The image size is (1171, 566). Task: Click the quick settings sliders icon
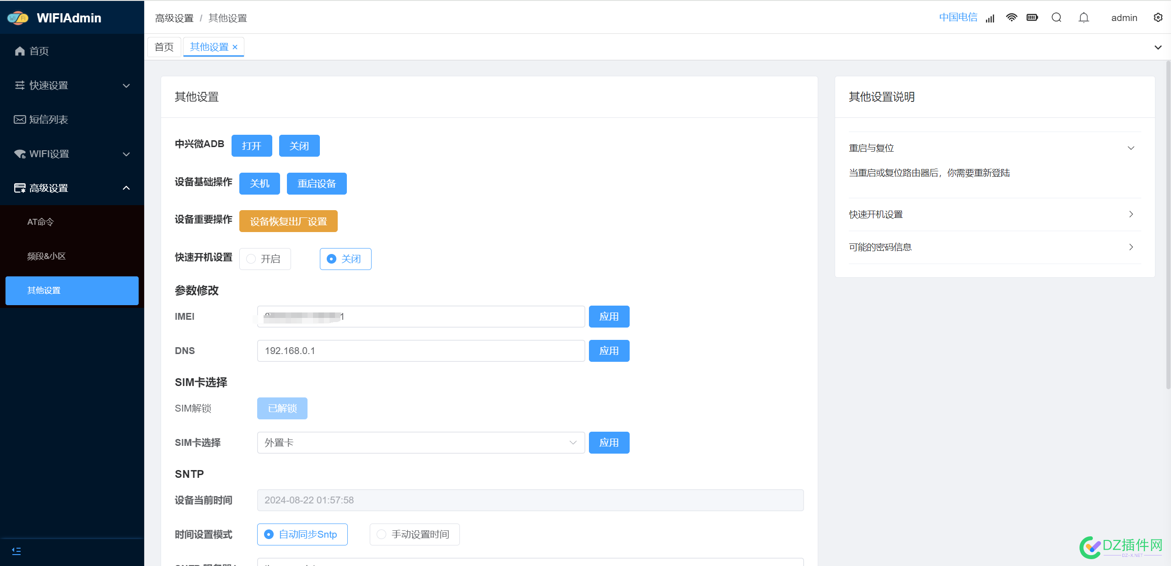(x=20, y=85)
